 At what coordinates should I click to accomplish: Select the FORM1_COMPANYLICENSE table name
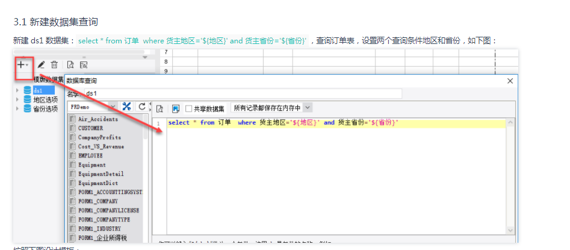point(109,210)
